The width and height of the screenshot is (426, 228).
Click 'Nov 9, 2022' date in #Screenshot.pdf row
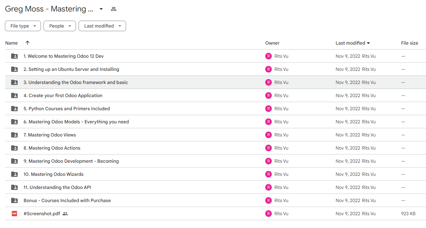click(x=348, y=214)
